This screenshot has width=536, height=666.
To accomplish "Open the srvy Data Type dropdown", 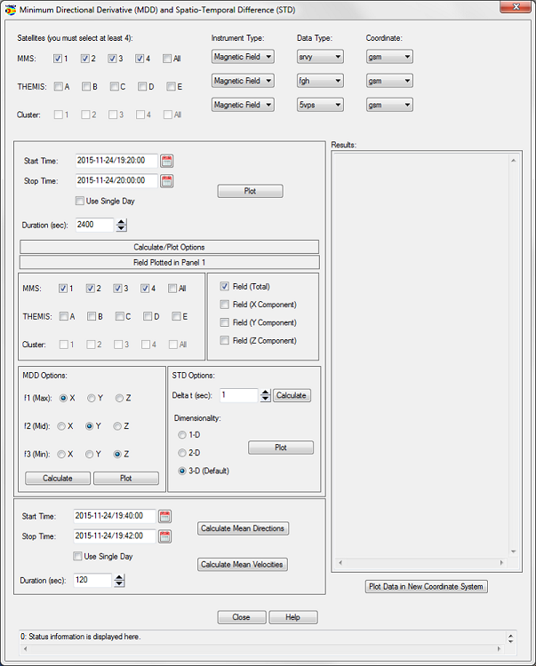I will (319, 57).
